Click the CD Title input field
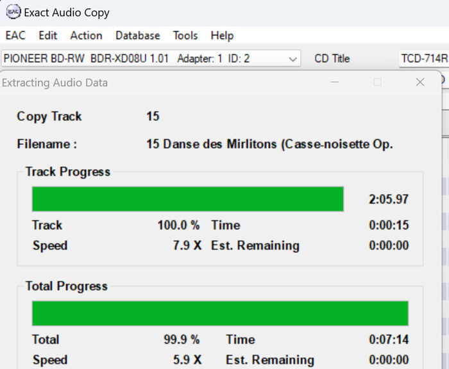449x369 pixels. [x=423, y=59]
